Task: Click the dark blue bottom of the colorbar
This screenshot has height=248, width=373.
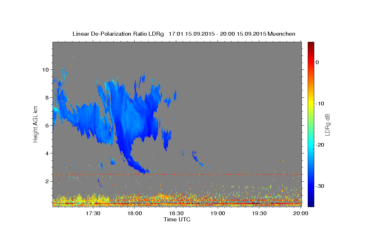Action: pyautogui.click(x=311, y=203)
